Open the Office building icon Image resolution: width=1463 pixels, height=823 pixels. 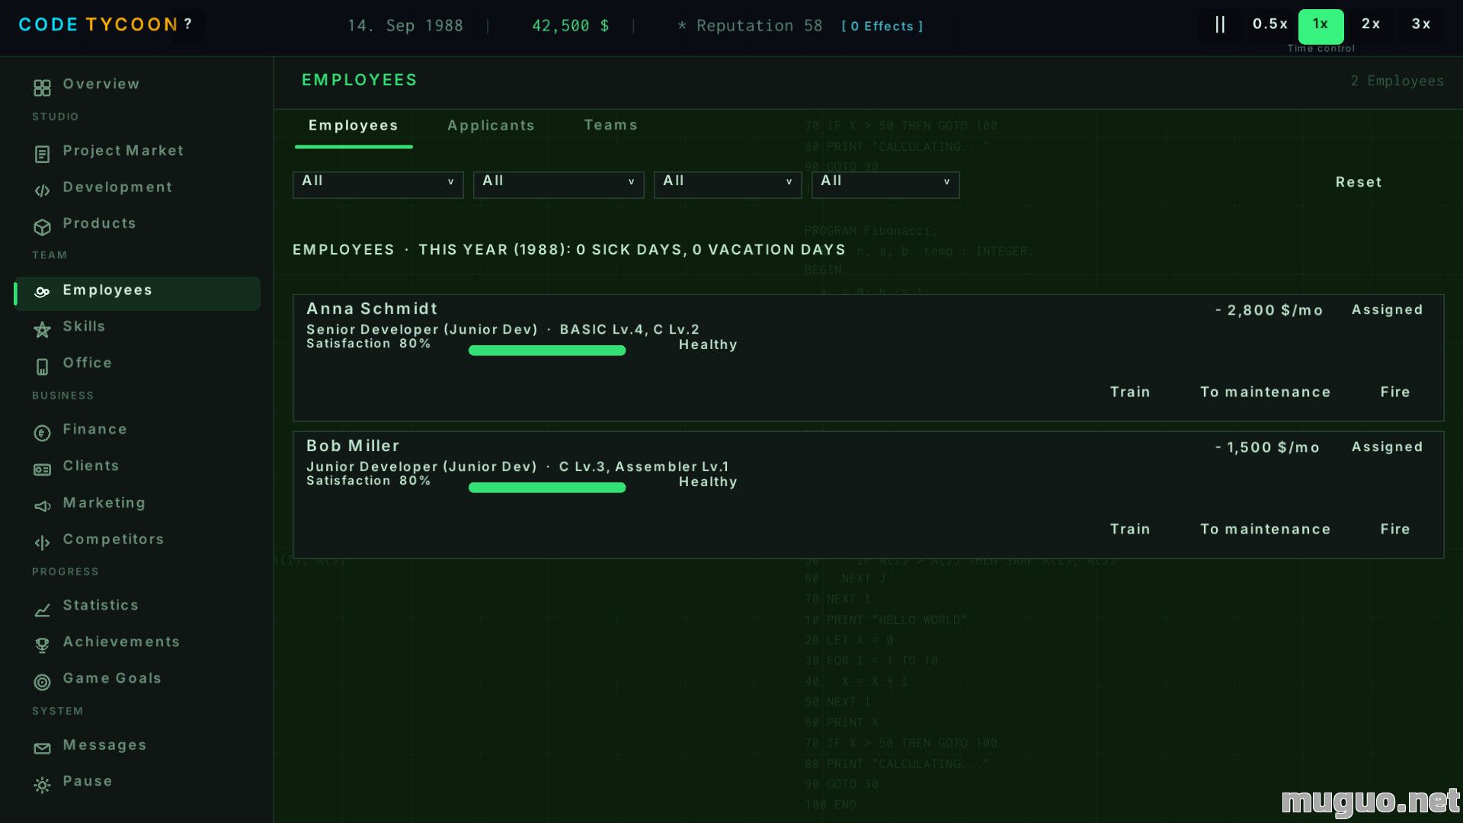point(42,367)
